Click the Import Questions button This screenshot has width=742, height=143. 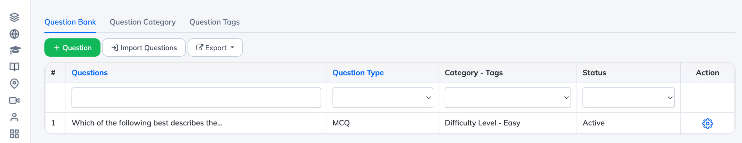tap(144, 48)
